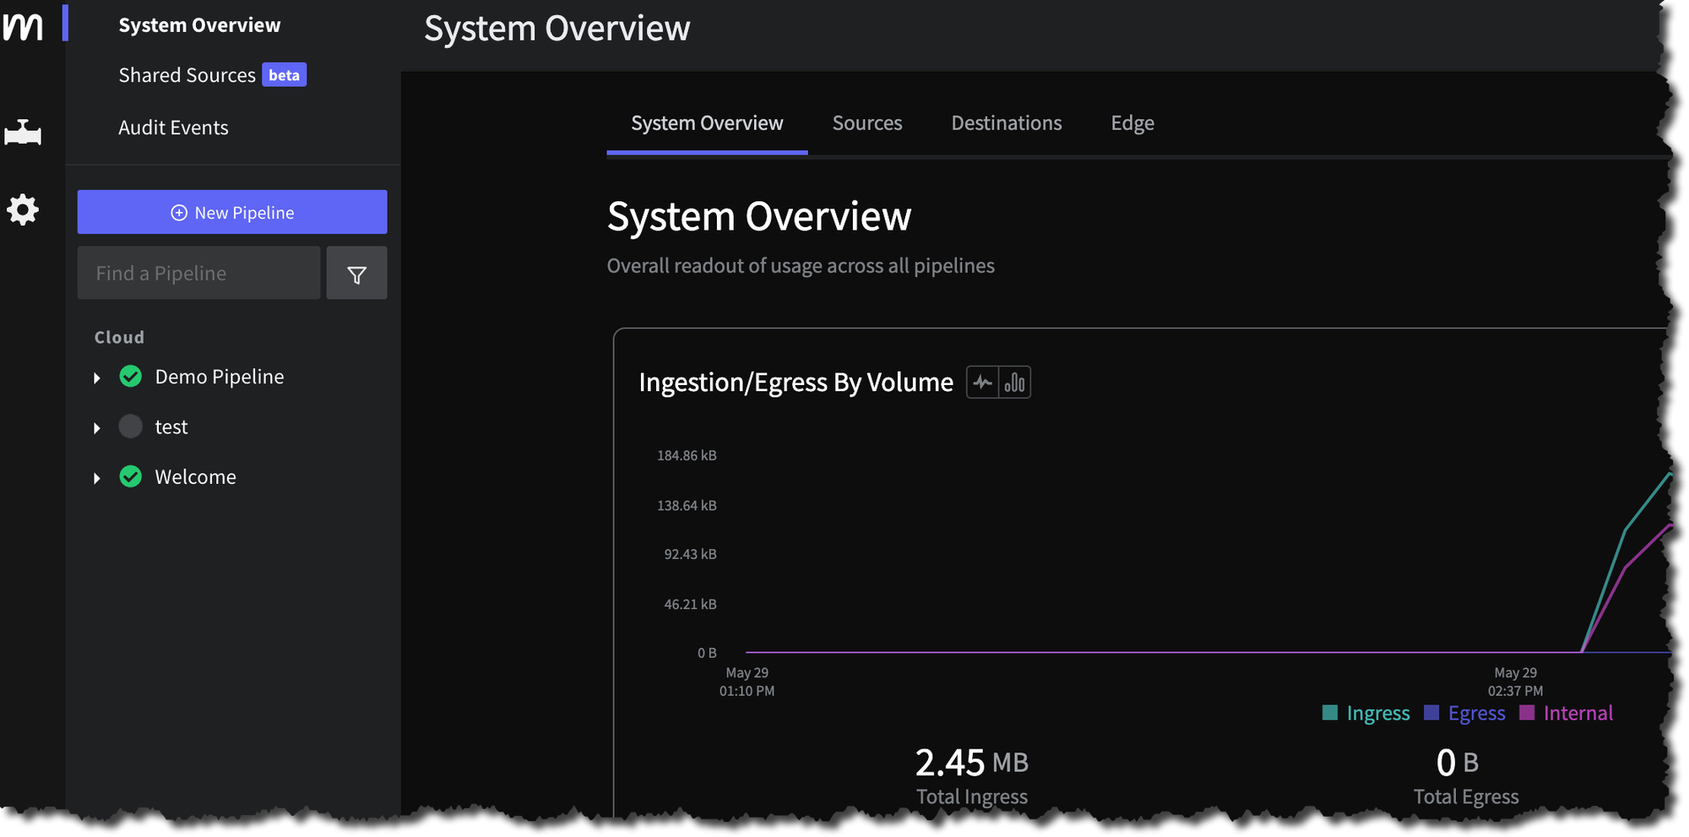1689x837 pixels.
Task: Switch chart to line graph view
Action: click(982, 383)
